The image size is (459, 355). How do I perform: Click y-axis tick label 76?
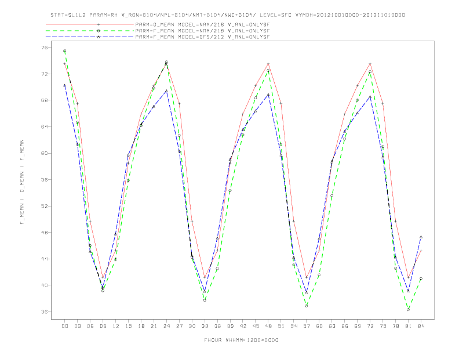[45, 48]
